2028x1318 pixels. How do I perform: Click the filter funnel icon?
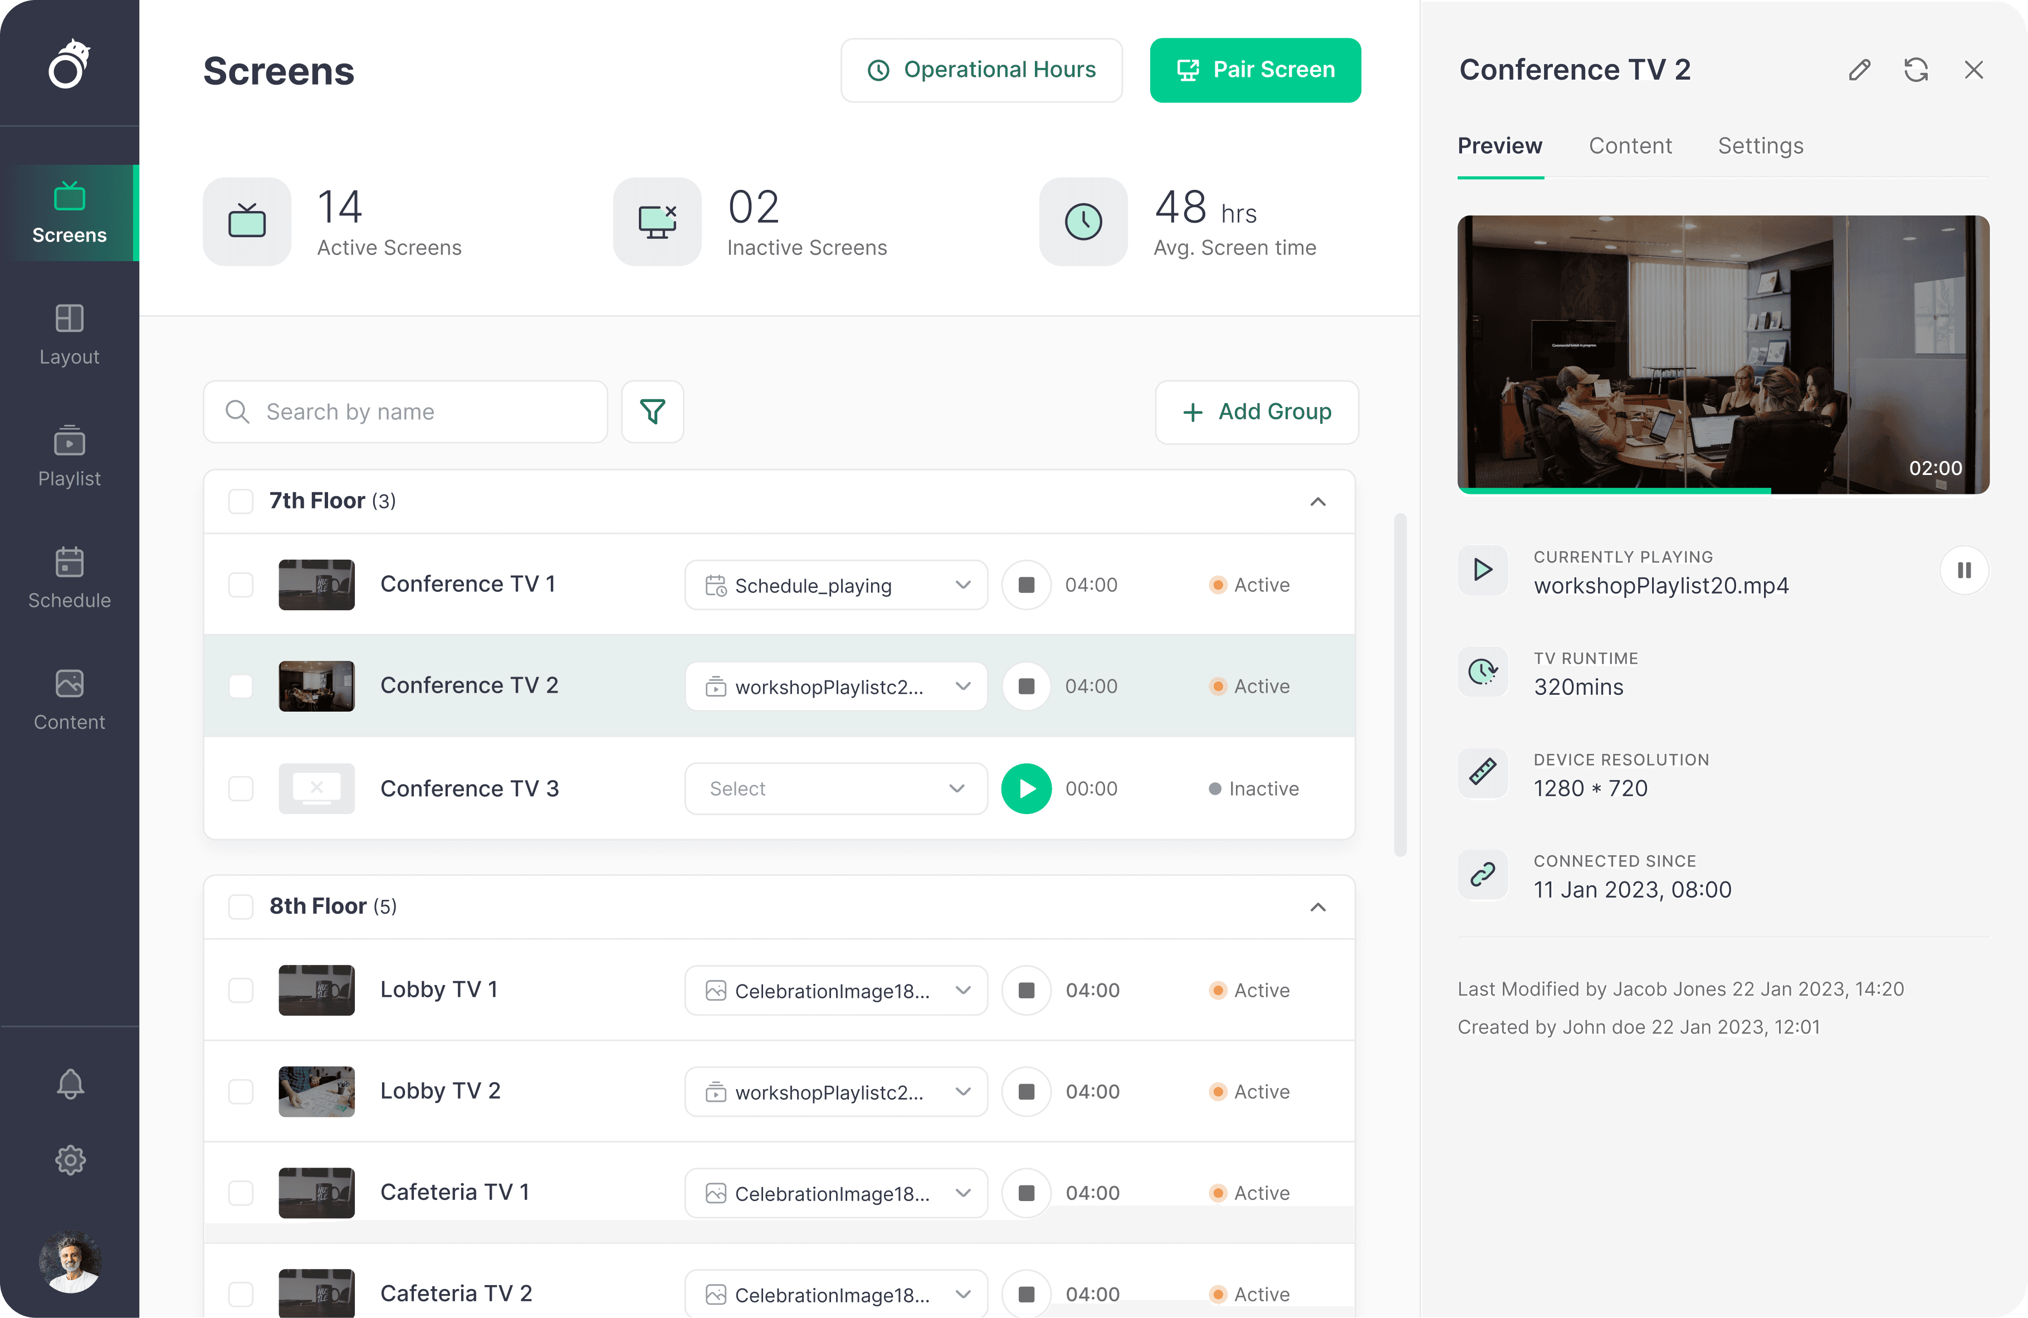coord(652,411)
